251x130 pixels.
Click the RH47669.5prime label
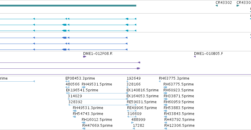pyautogui.click(x=97, y=126)
